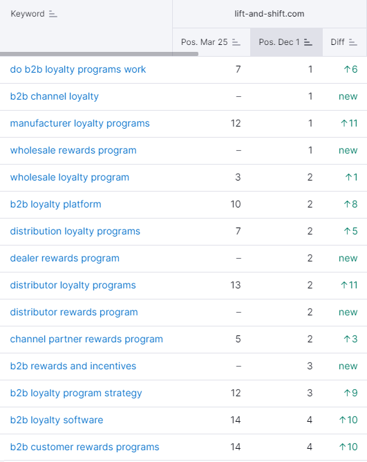This screenshot has height=462, width=367.
Task: Click Mar 25 position 3 for wholesale loyalty program
Action: pos(238,177)
